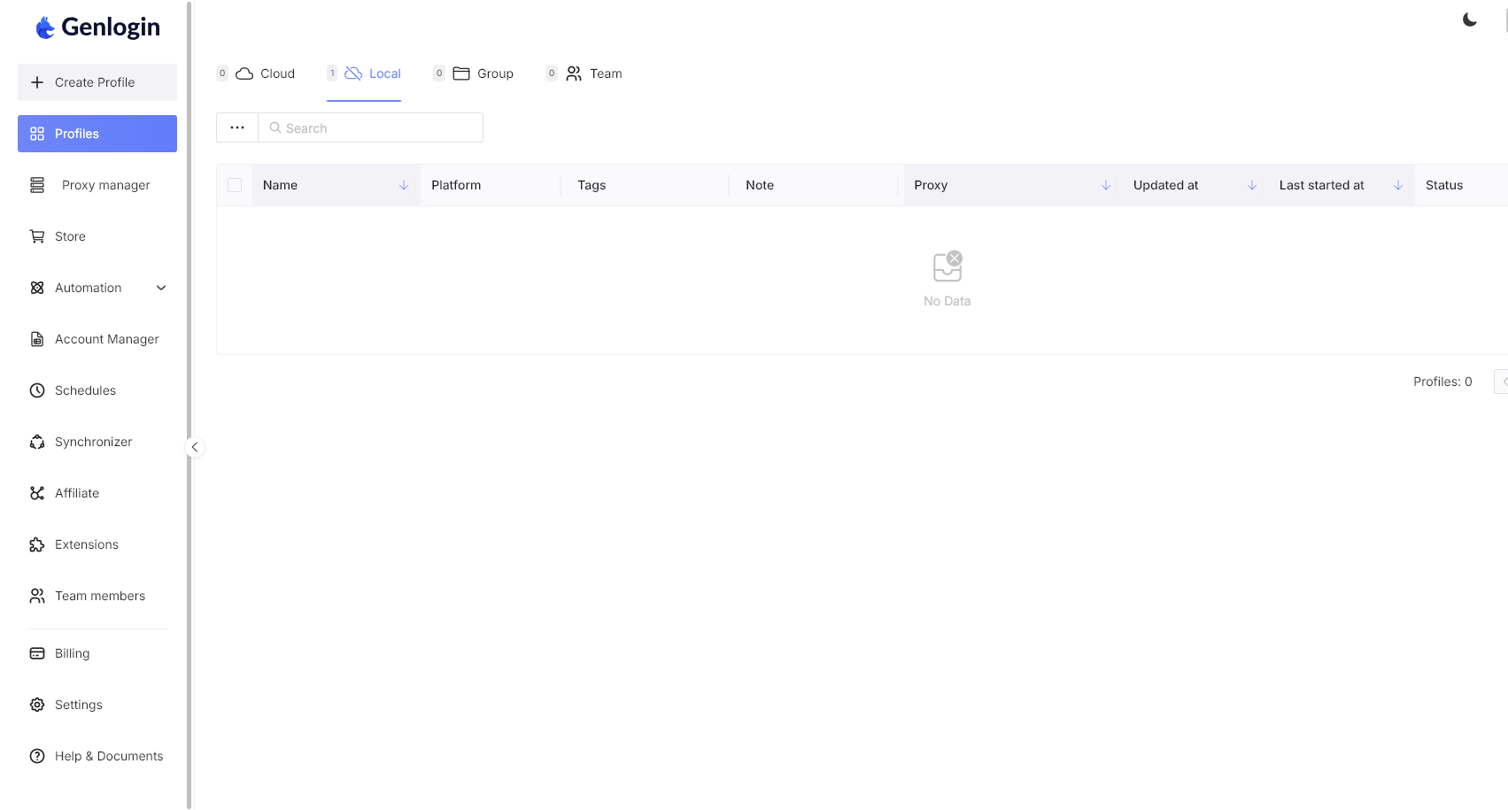Toggle dark mode moon icon
1508x810 pixels.
tap(1470, 19)
